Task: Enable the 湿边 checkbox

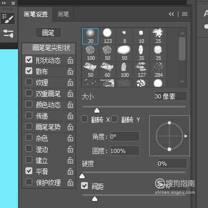Action: coord(29,149)
